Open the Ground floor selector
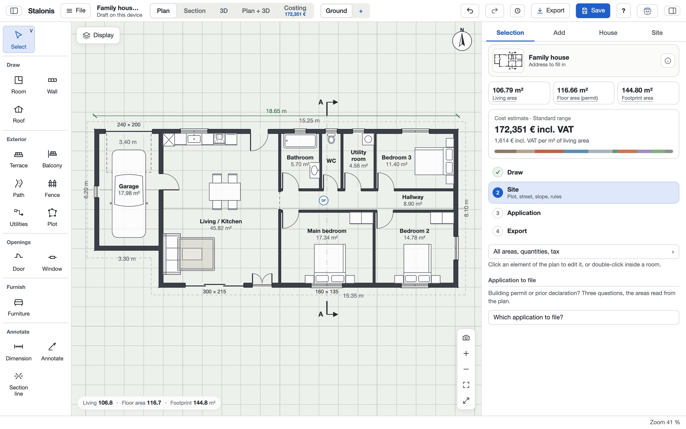The width and height of the screenshot is (686, 429). coord(336,11)
